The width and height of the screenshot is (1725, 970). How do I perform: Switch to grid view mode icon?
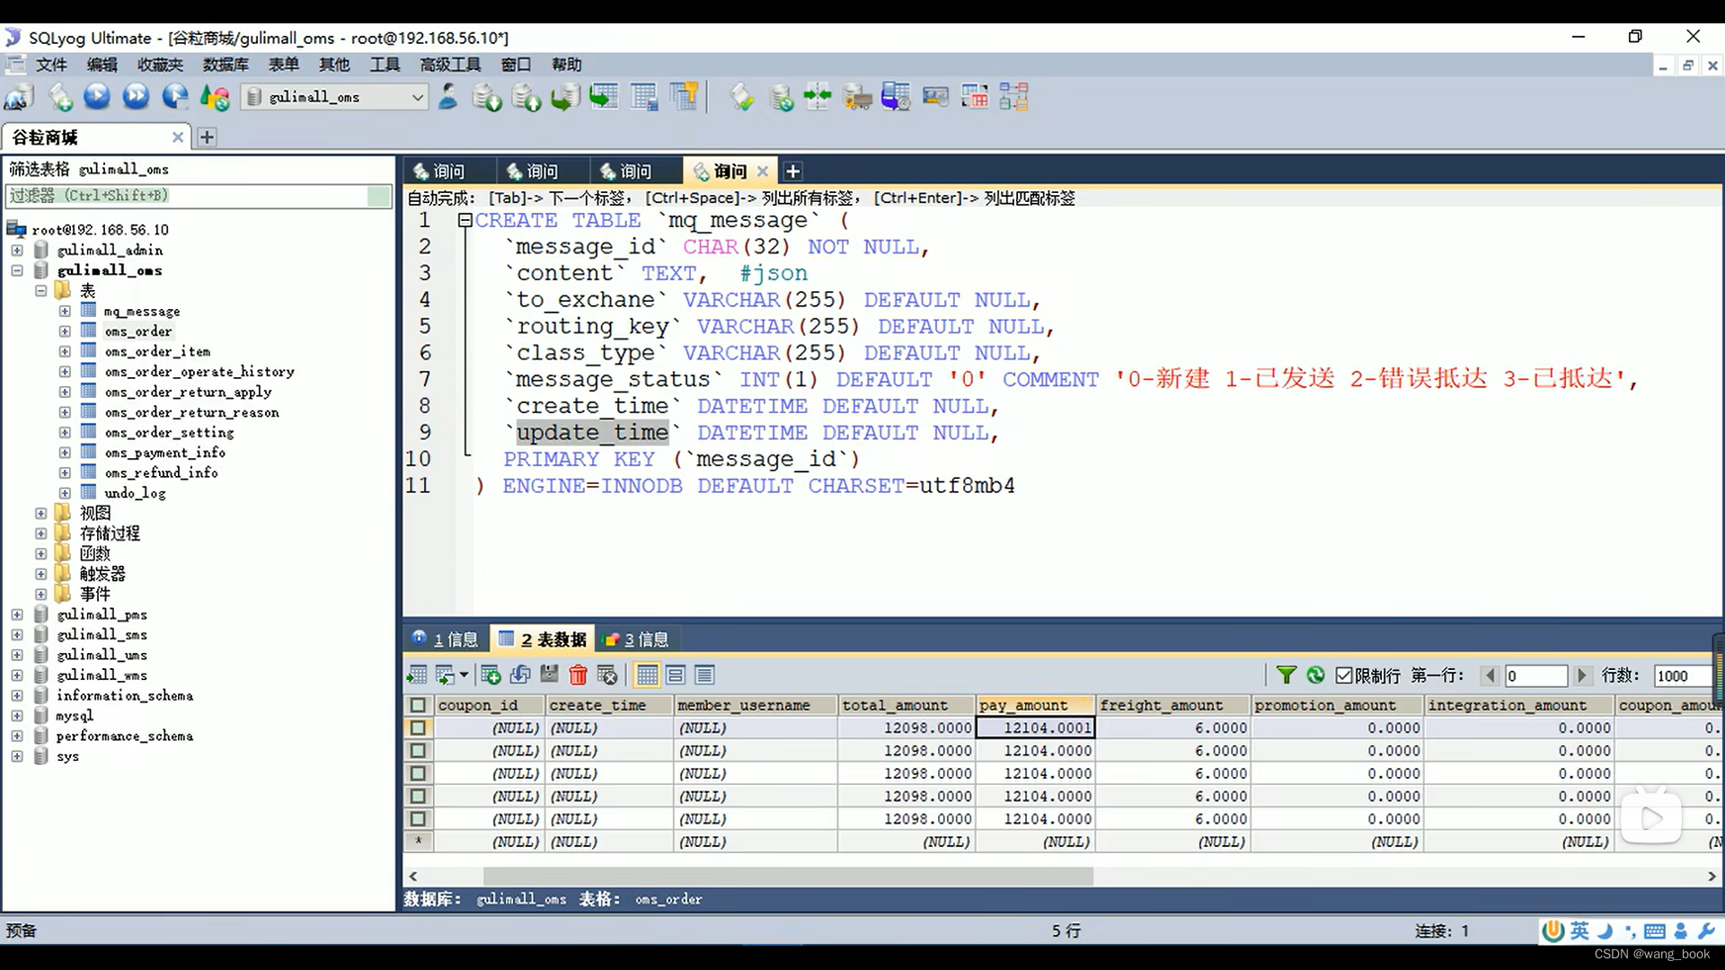(x=647, y=675)
